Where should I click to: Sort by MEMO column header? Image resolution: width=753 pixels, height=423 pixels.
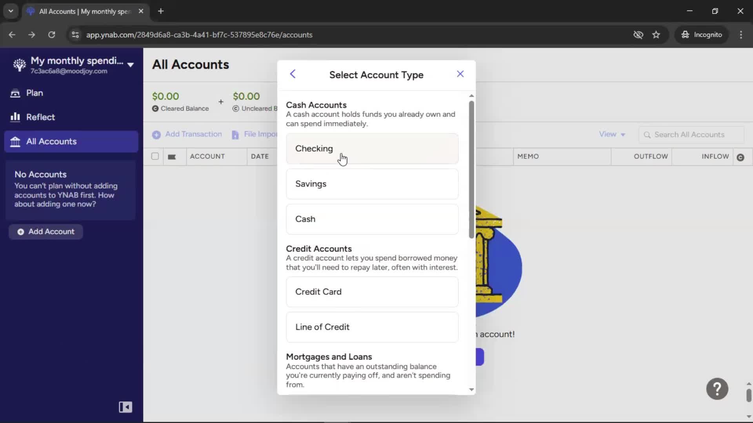[528, 156]
